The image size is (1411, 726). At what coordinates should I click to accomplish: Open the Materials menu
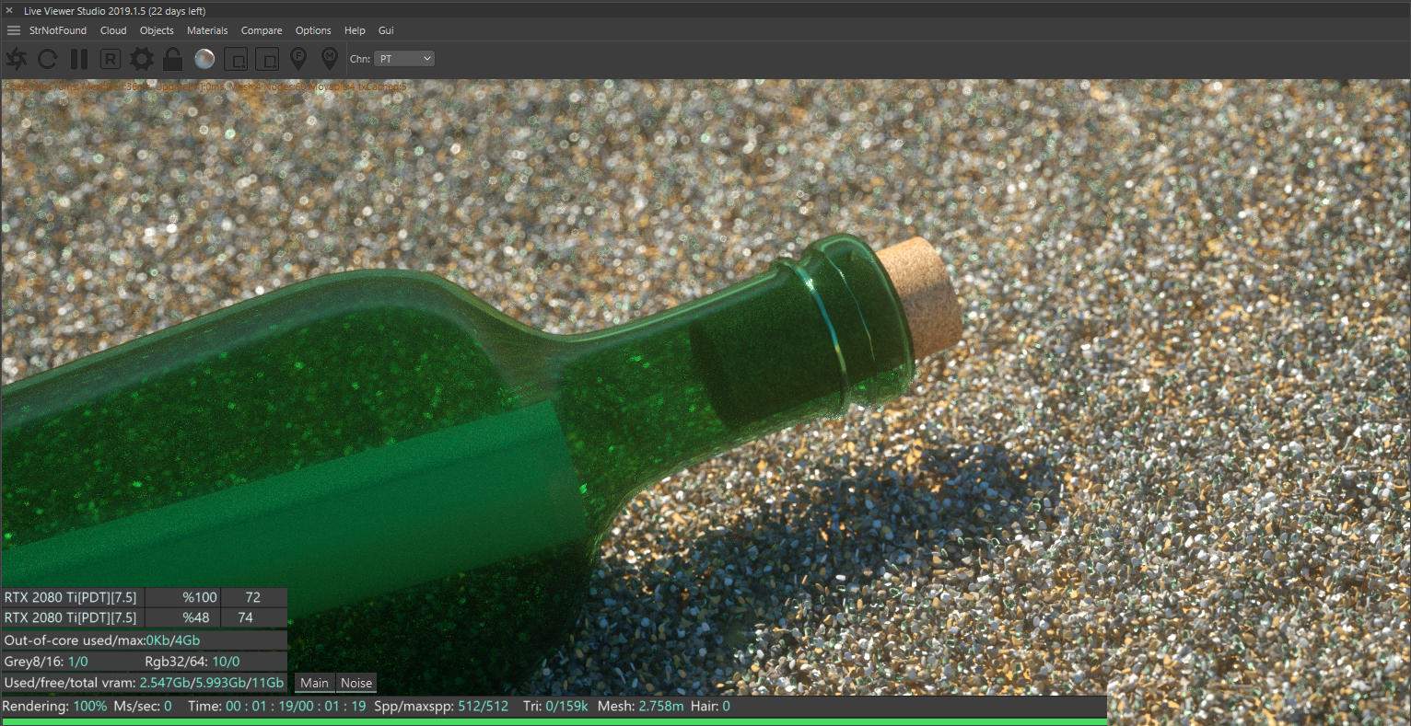207,30
